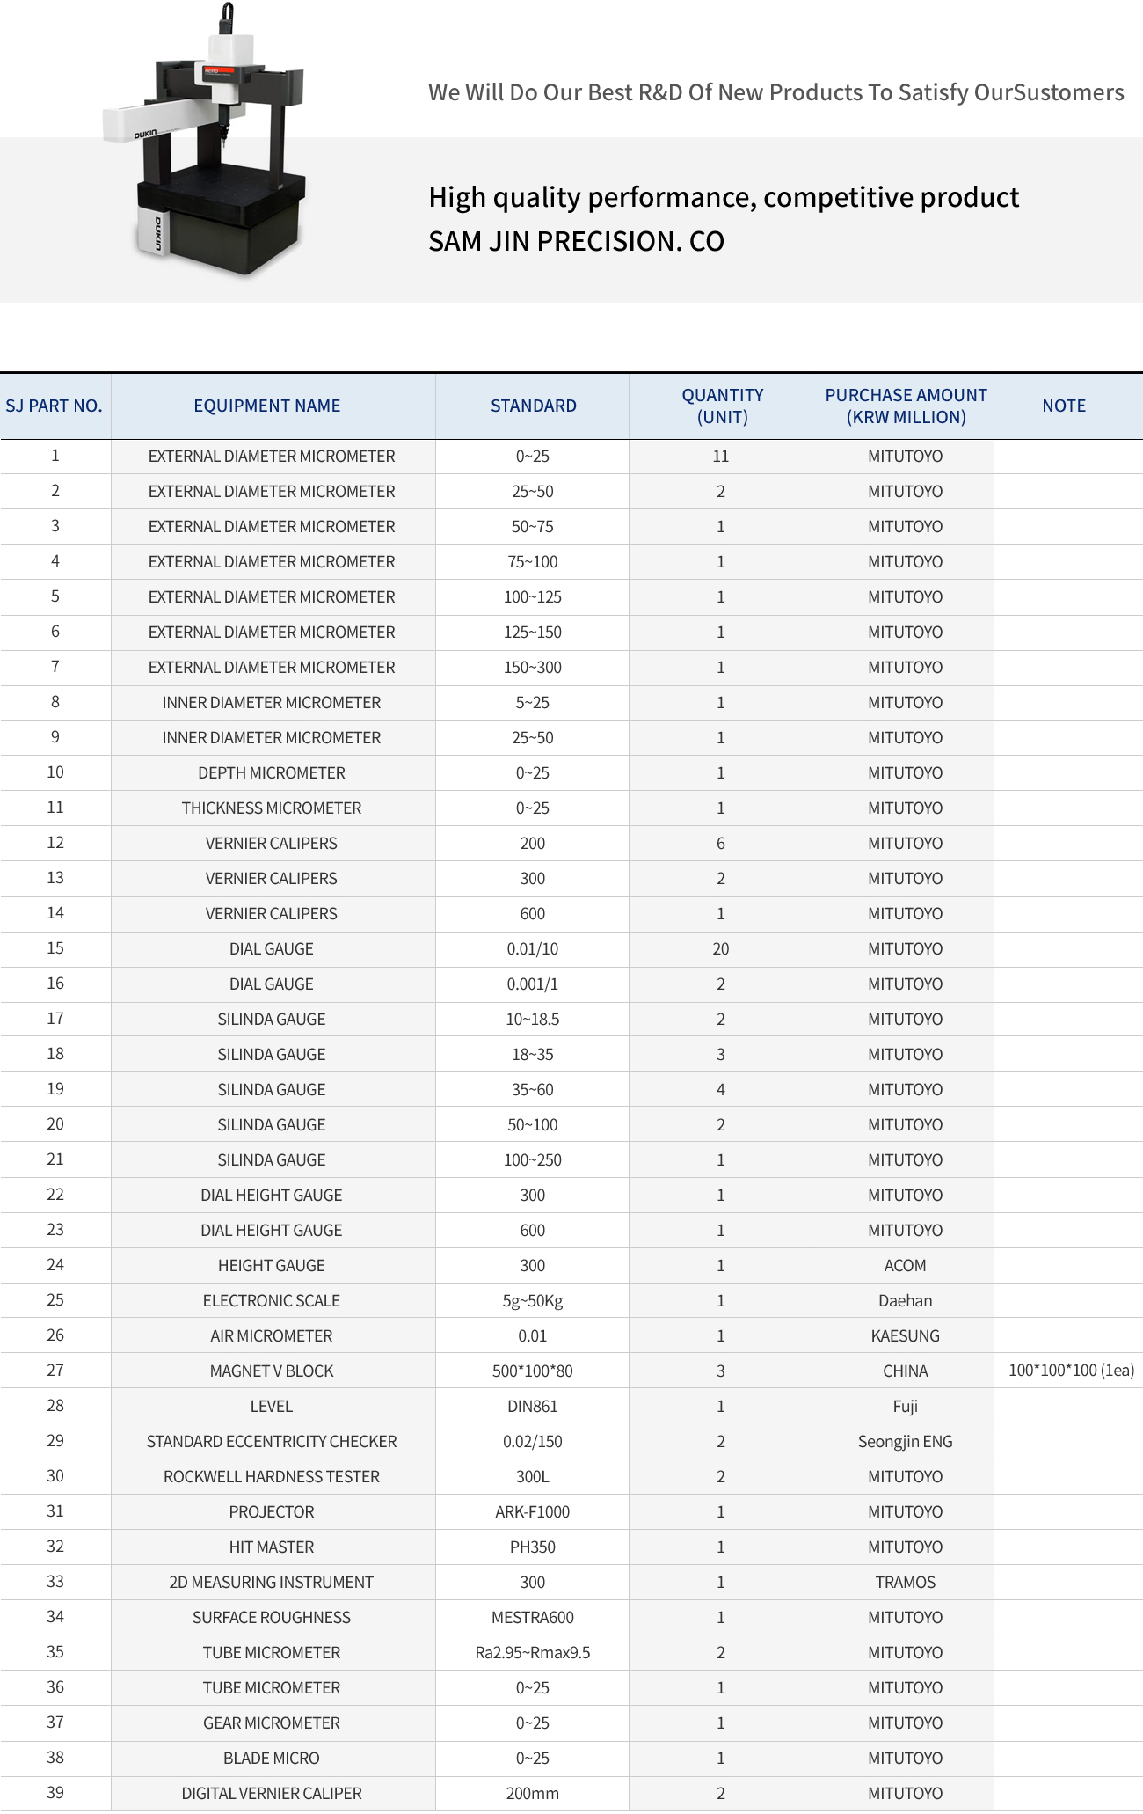
Task: Click the note '100*100*100 (1ea)'
Action: [1071, 1371]
